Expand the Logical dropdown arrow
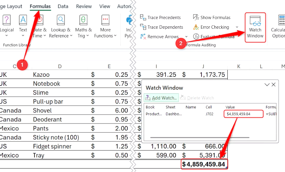Screen dimensions: 285x172 (7, 36)
